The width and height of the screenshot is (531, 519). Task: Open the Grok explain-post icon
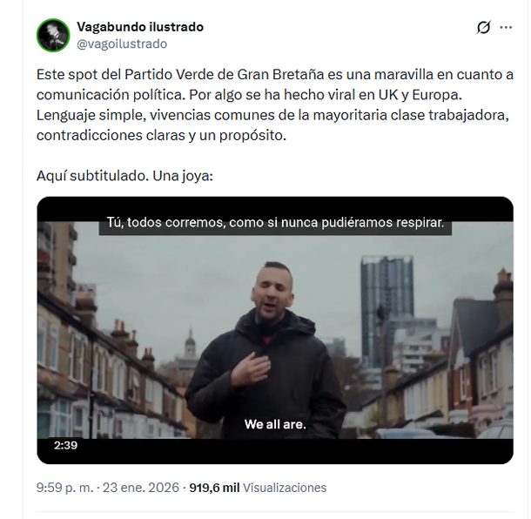click(x=483, y=28)
